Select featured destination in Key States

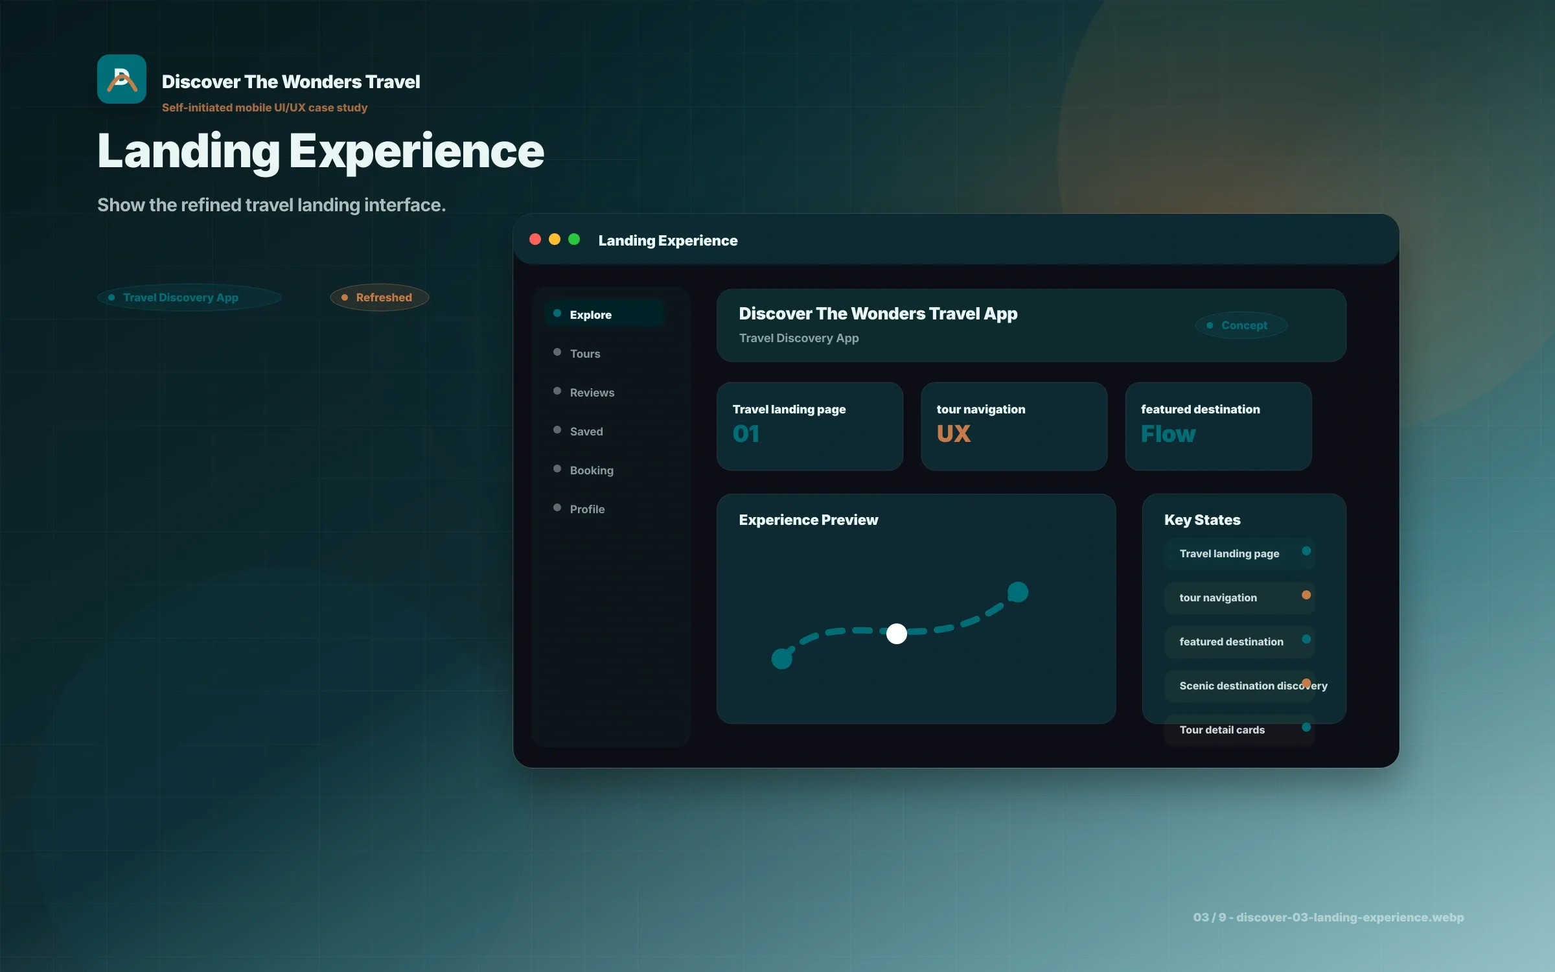pyautogui.click(x=1239, y=642)
